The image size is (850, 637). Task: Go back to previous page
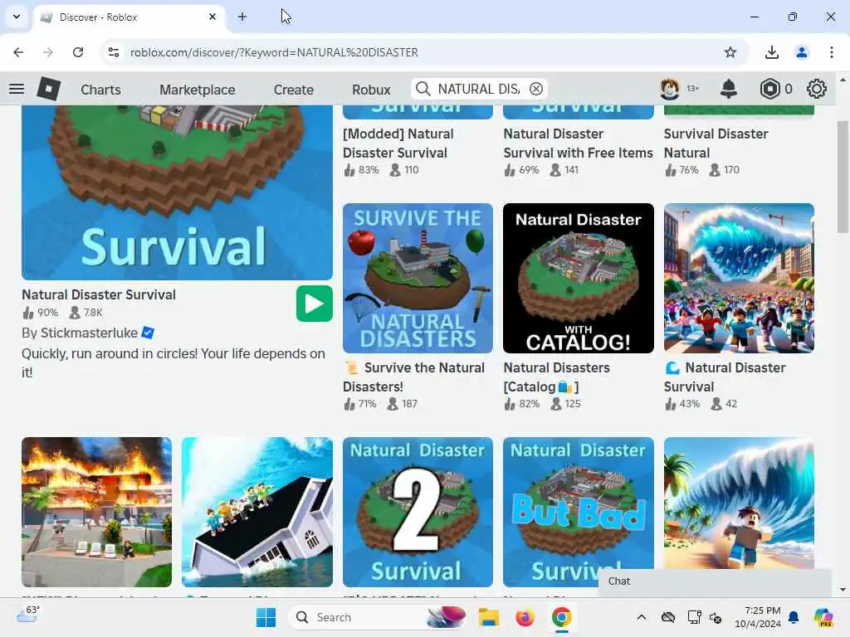18,52
